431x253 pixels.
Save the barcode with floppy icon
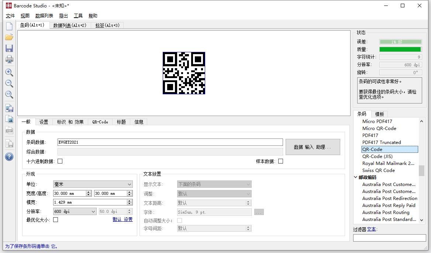click(x=9, y=48)
